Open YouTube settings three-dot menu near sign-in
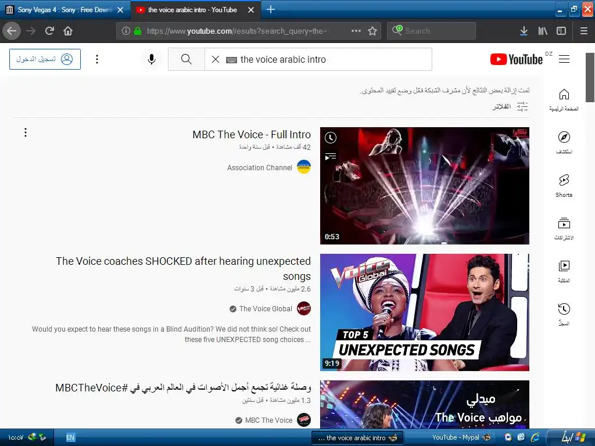The image size is (595, 446). coord(97,59)
